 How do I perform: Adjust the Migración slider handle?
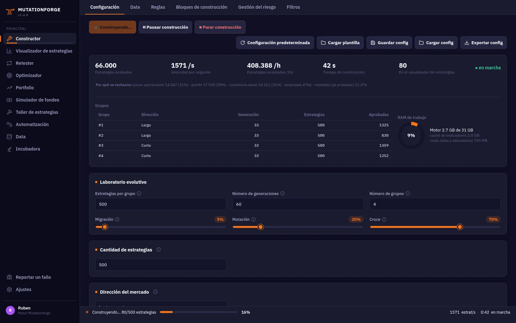coord(104,227)
